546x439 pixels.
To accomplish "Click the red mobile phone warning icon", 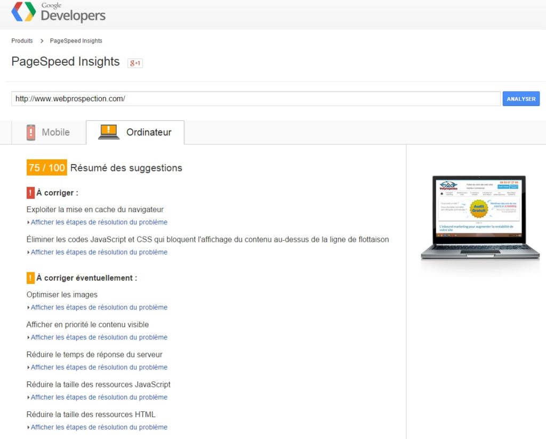I will click(x=31, y=133).
